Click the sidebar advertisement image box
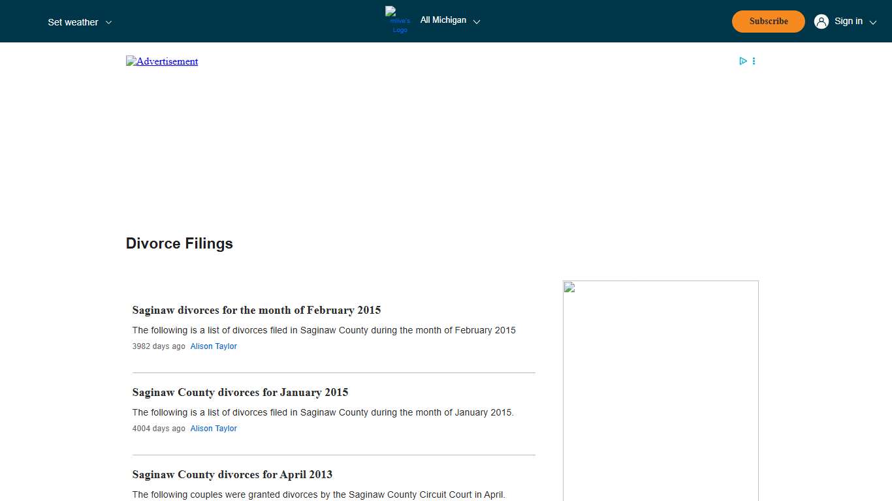Viewport: 892px width, 501px height. click(660, 391)
